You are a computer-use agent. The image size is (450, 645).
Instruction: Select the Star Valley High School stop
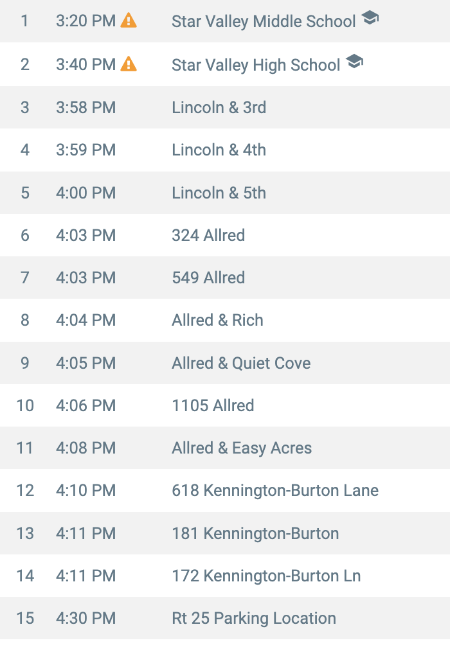[256, 65]
